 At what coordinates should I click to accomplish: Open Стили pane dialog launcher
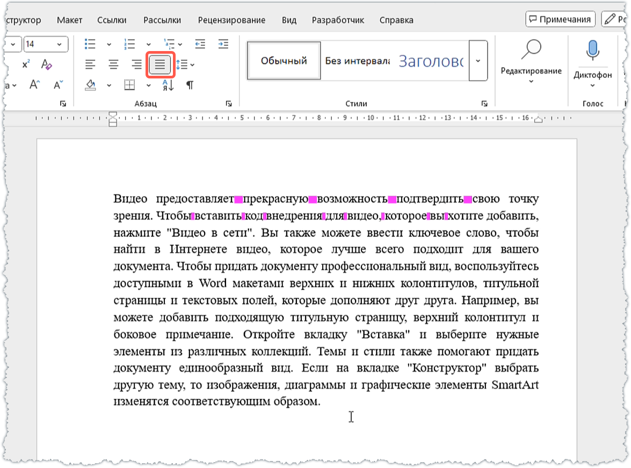pyautogui.click(x=484, y=104)
